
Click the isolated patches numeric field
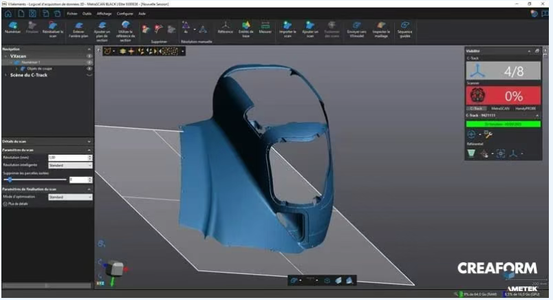[x=78, y=180]
